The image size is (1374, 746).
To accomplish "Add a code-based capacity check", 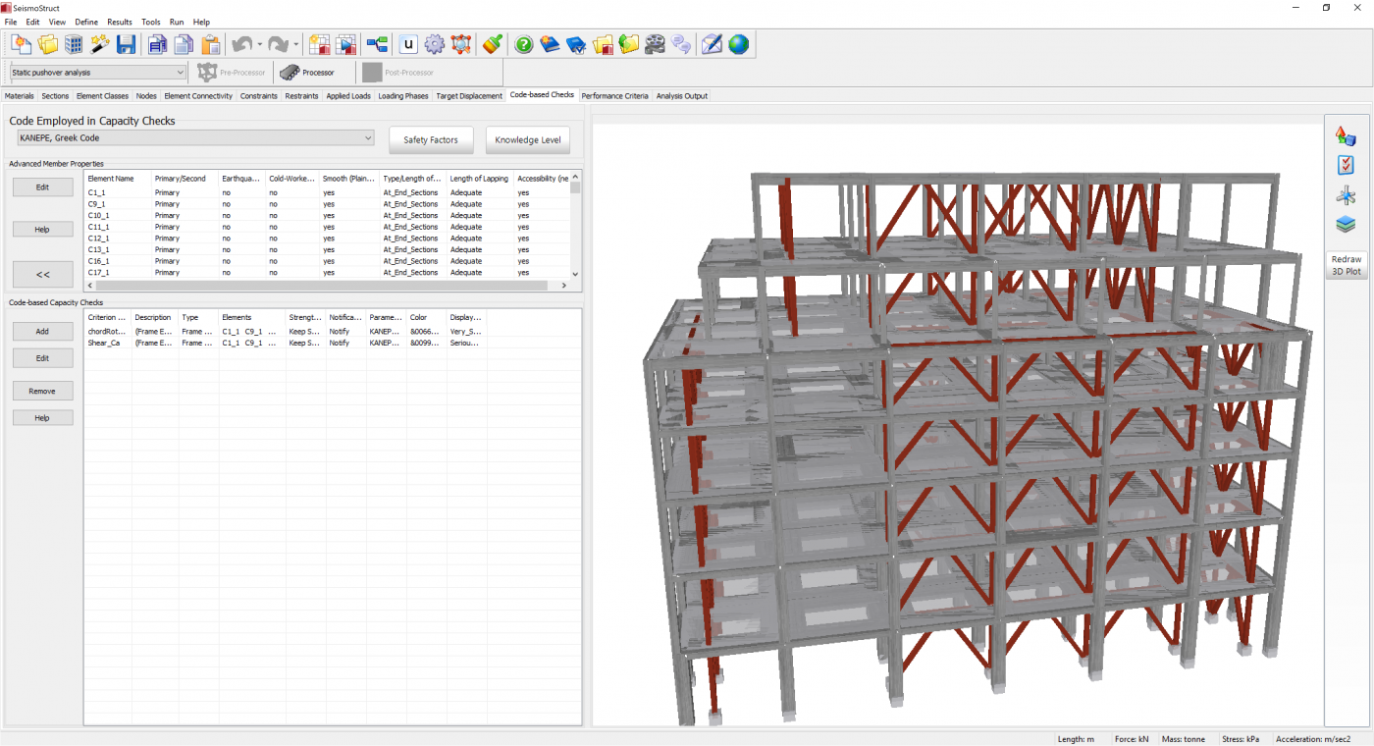I will (x=42, y=331).
